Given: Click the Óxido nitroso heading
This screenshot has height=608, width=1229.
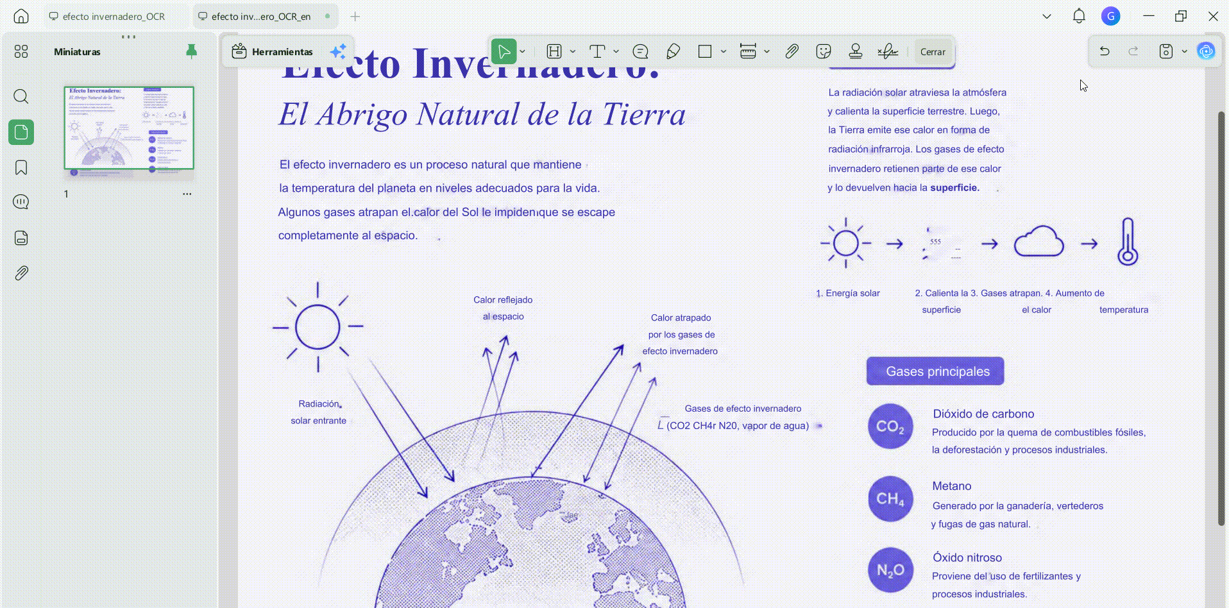Looking at the screenshot, I should pos(967,557).
